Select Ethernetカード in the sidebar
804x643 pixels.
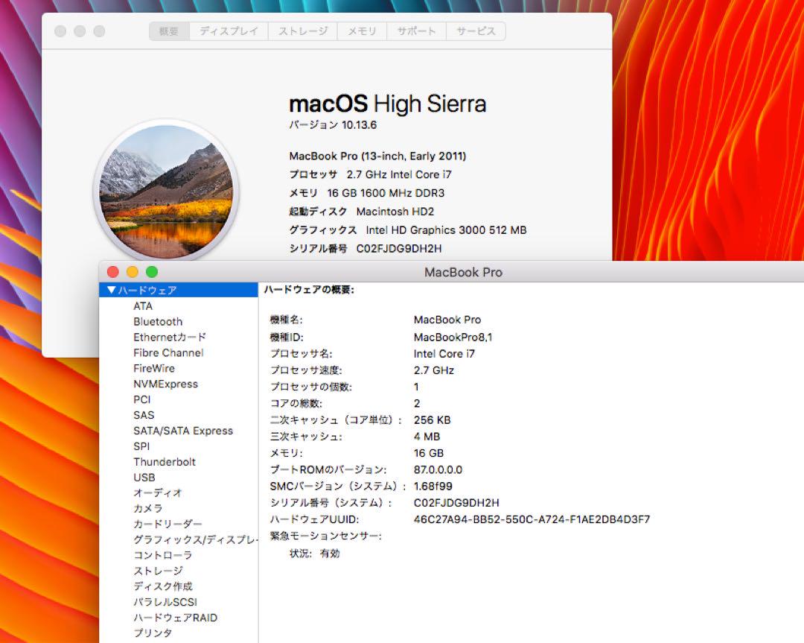pos(170,338)
